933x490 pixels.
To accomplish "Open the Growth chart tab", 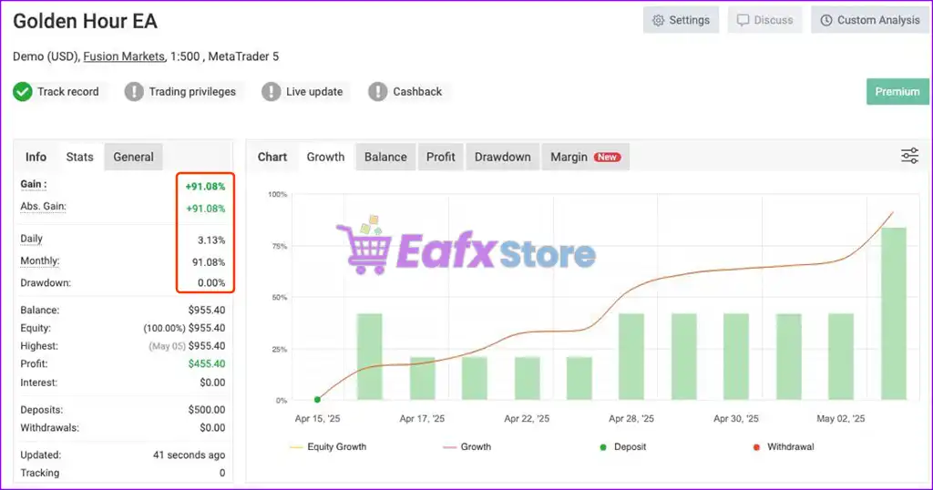I will 325,157.
